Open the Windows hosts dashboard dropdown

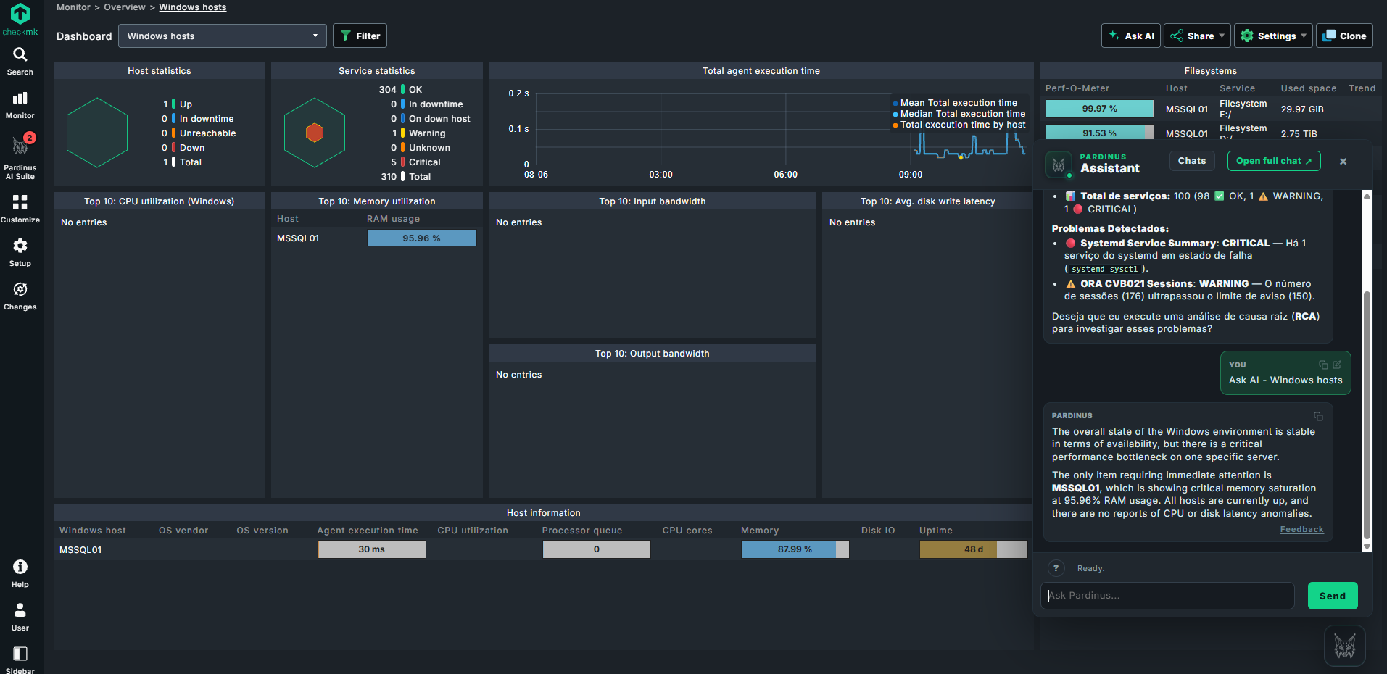(x=223, y=36)
